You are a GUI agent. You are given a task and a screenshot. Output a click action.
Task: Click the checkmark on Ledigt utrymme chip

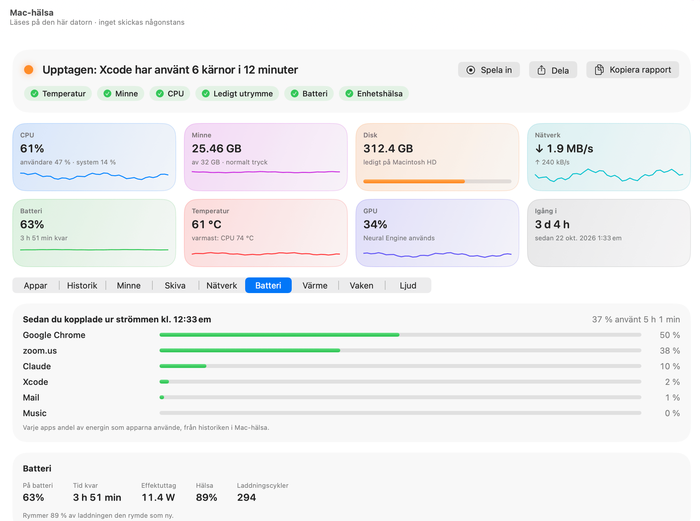[x=206, y=94]
